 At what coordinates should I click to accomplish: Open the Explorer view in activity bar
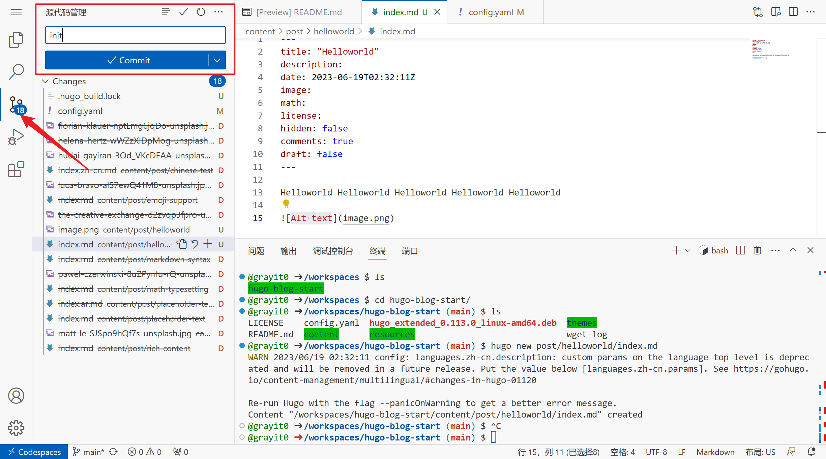[x=16, y=40]
